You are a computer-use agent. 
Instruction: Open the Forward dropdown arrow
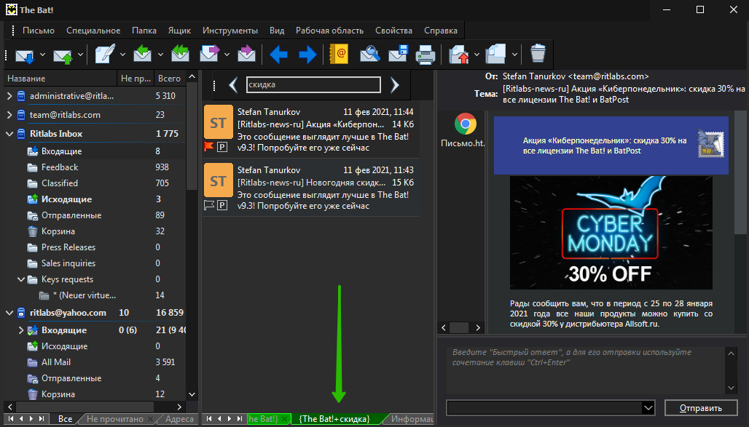tap(227, 55)
